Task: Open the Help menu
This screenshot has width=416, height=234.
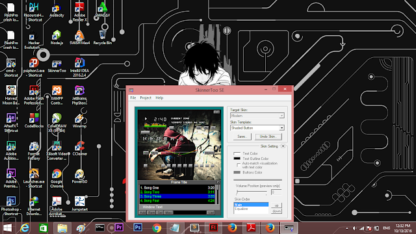Action: pyautogui.click(x=159, y=97)
